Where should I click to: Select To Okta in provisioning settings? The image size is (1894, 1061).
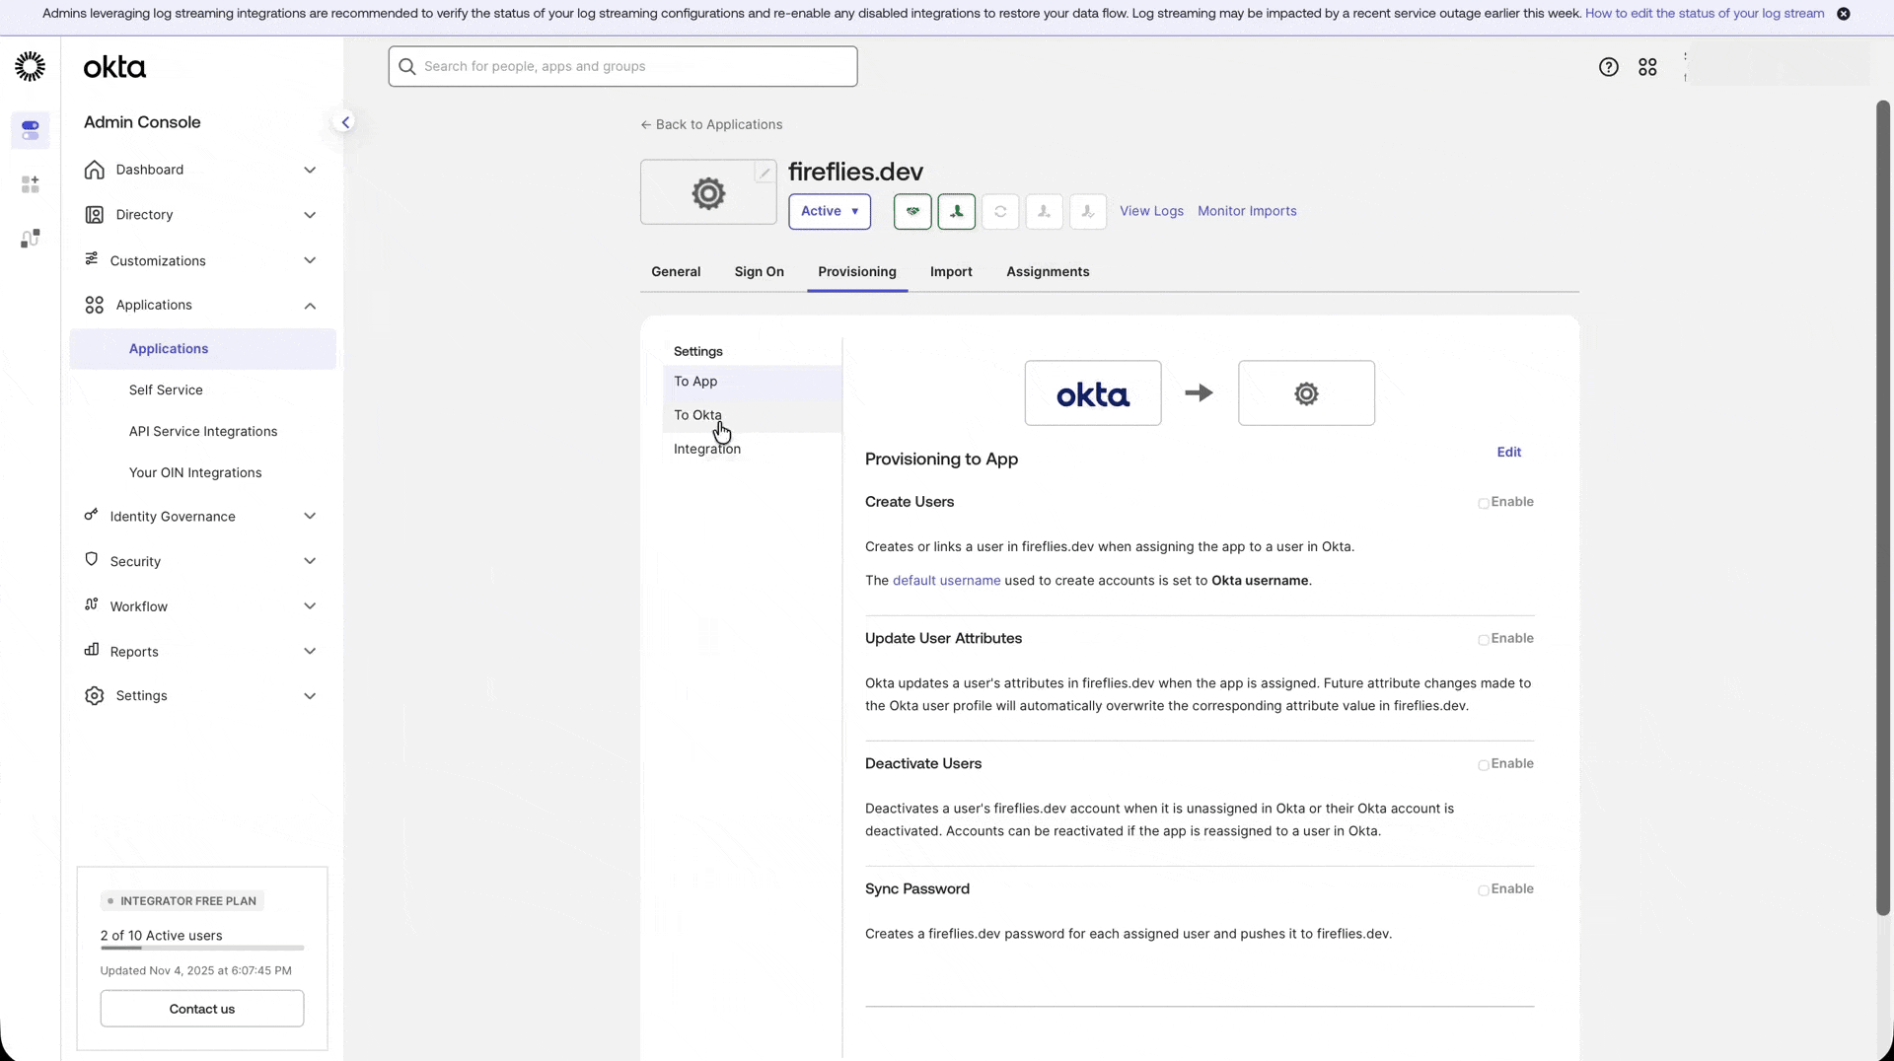point(752,415)
